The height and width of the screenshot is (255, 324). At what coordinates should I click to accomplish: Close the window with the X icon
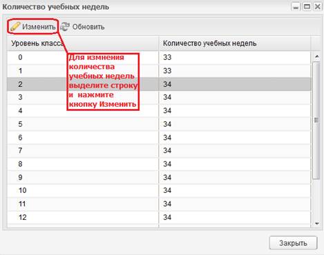318,7
